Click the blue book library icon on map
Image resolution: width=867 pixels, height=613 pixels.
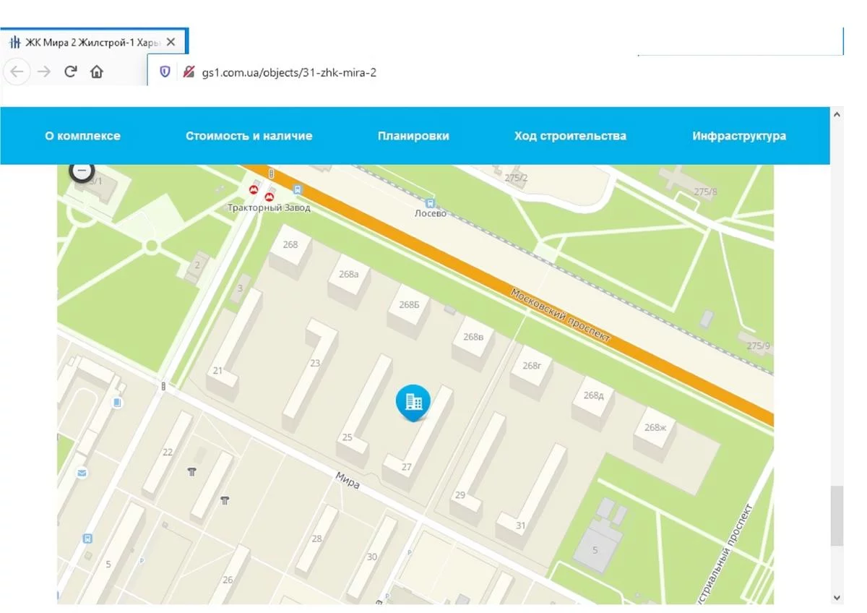pos(116,403)
